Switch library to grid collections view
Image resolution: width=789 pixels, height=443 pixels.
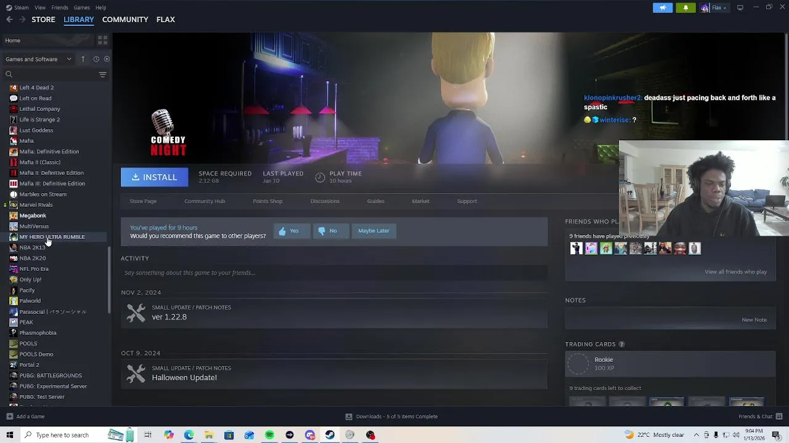tap(102, 40)
